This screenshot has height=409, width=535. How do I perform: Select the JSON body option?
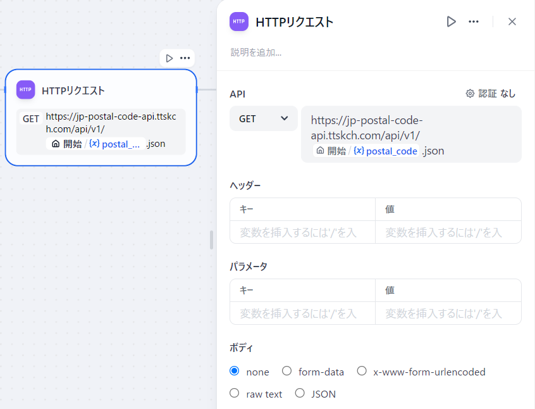click(x=300, y=393)
